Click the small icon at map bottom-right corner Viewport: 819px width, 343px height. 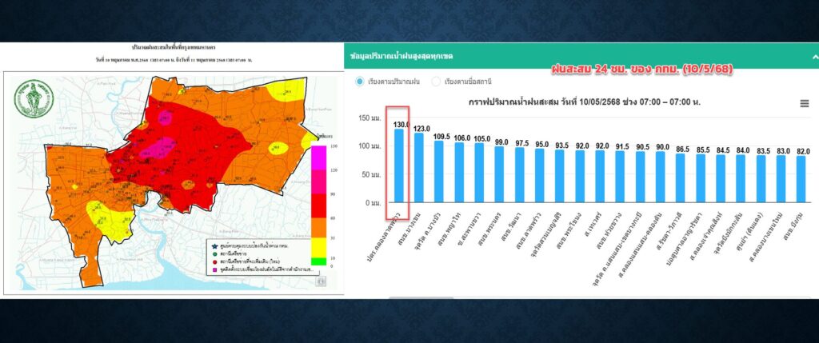[x=320, y=281]
